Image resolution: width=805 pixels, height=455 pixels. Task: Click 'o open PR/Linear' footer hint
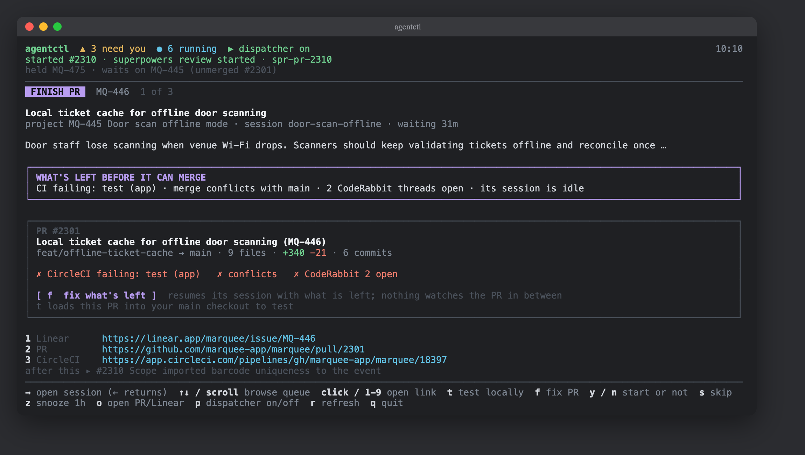click(x=140, y=403)
